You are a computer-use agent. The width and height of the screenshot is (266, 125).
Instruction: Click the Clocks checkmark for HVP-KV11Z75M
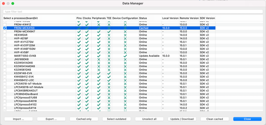click(x=87, y=42)
